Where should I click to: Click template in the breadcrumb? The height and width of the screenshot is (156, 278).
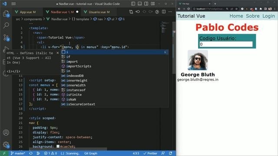tap(83, 19)
